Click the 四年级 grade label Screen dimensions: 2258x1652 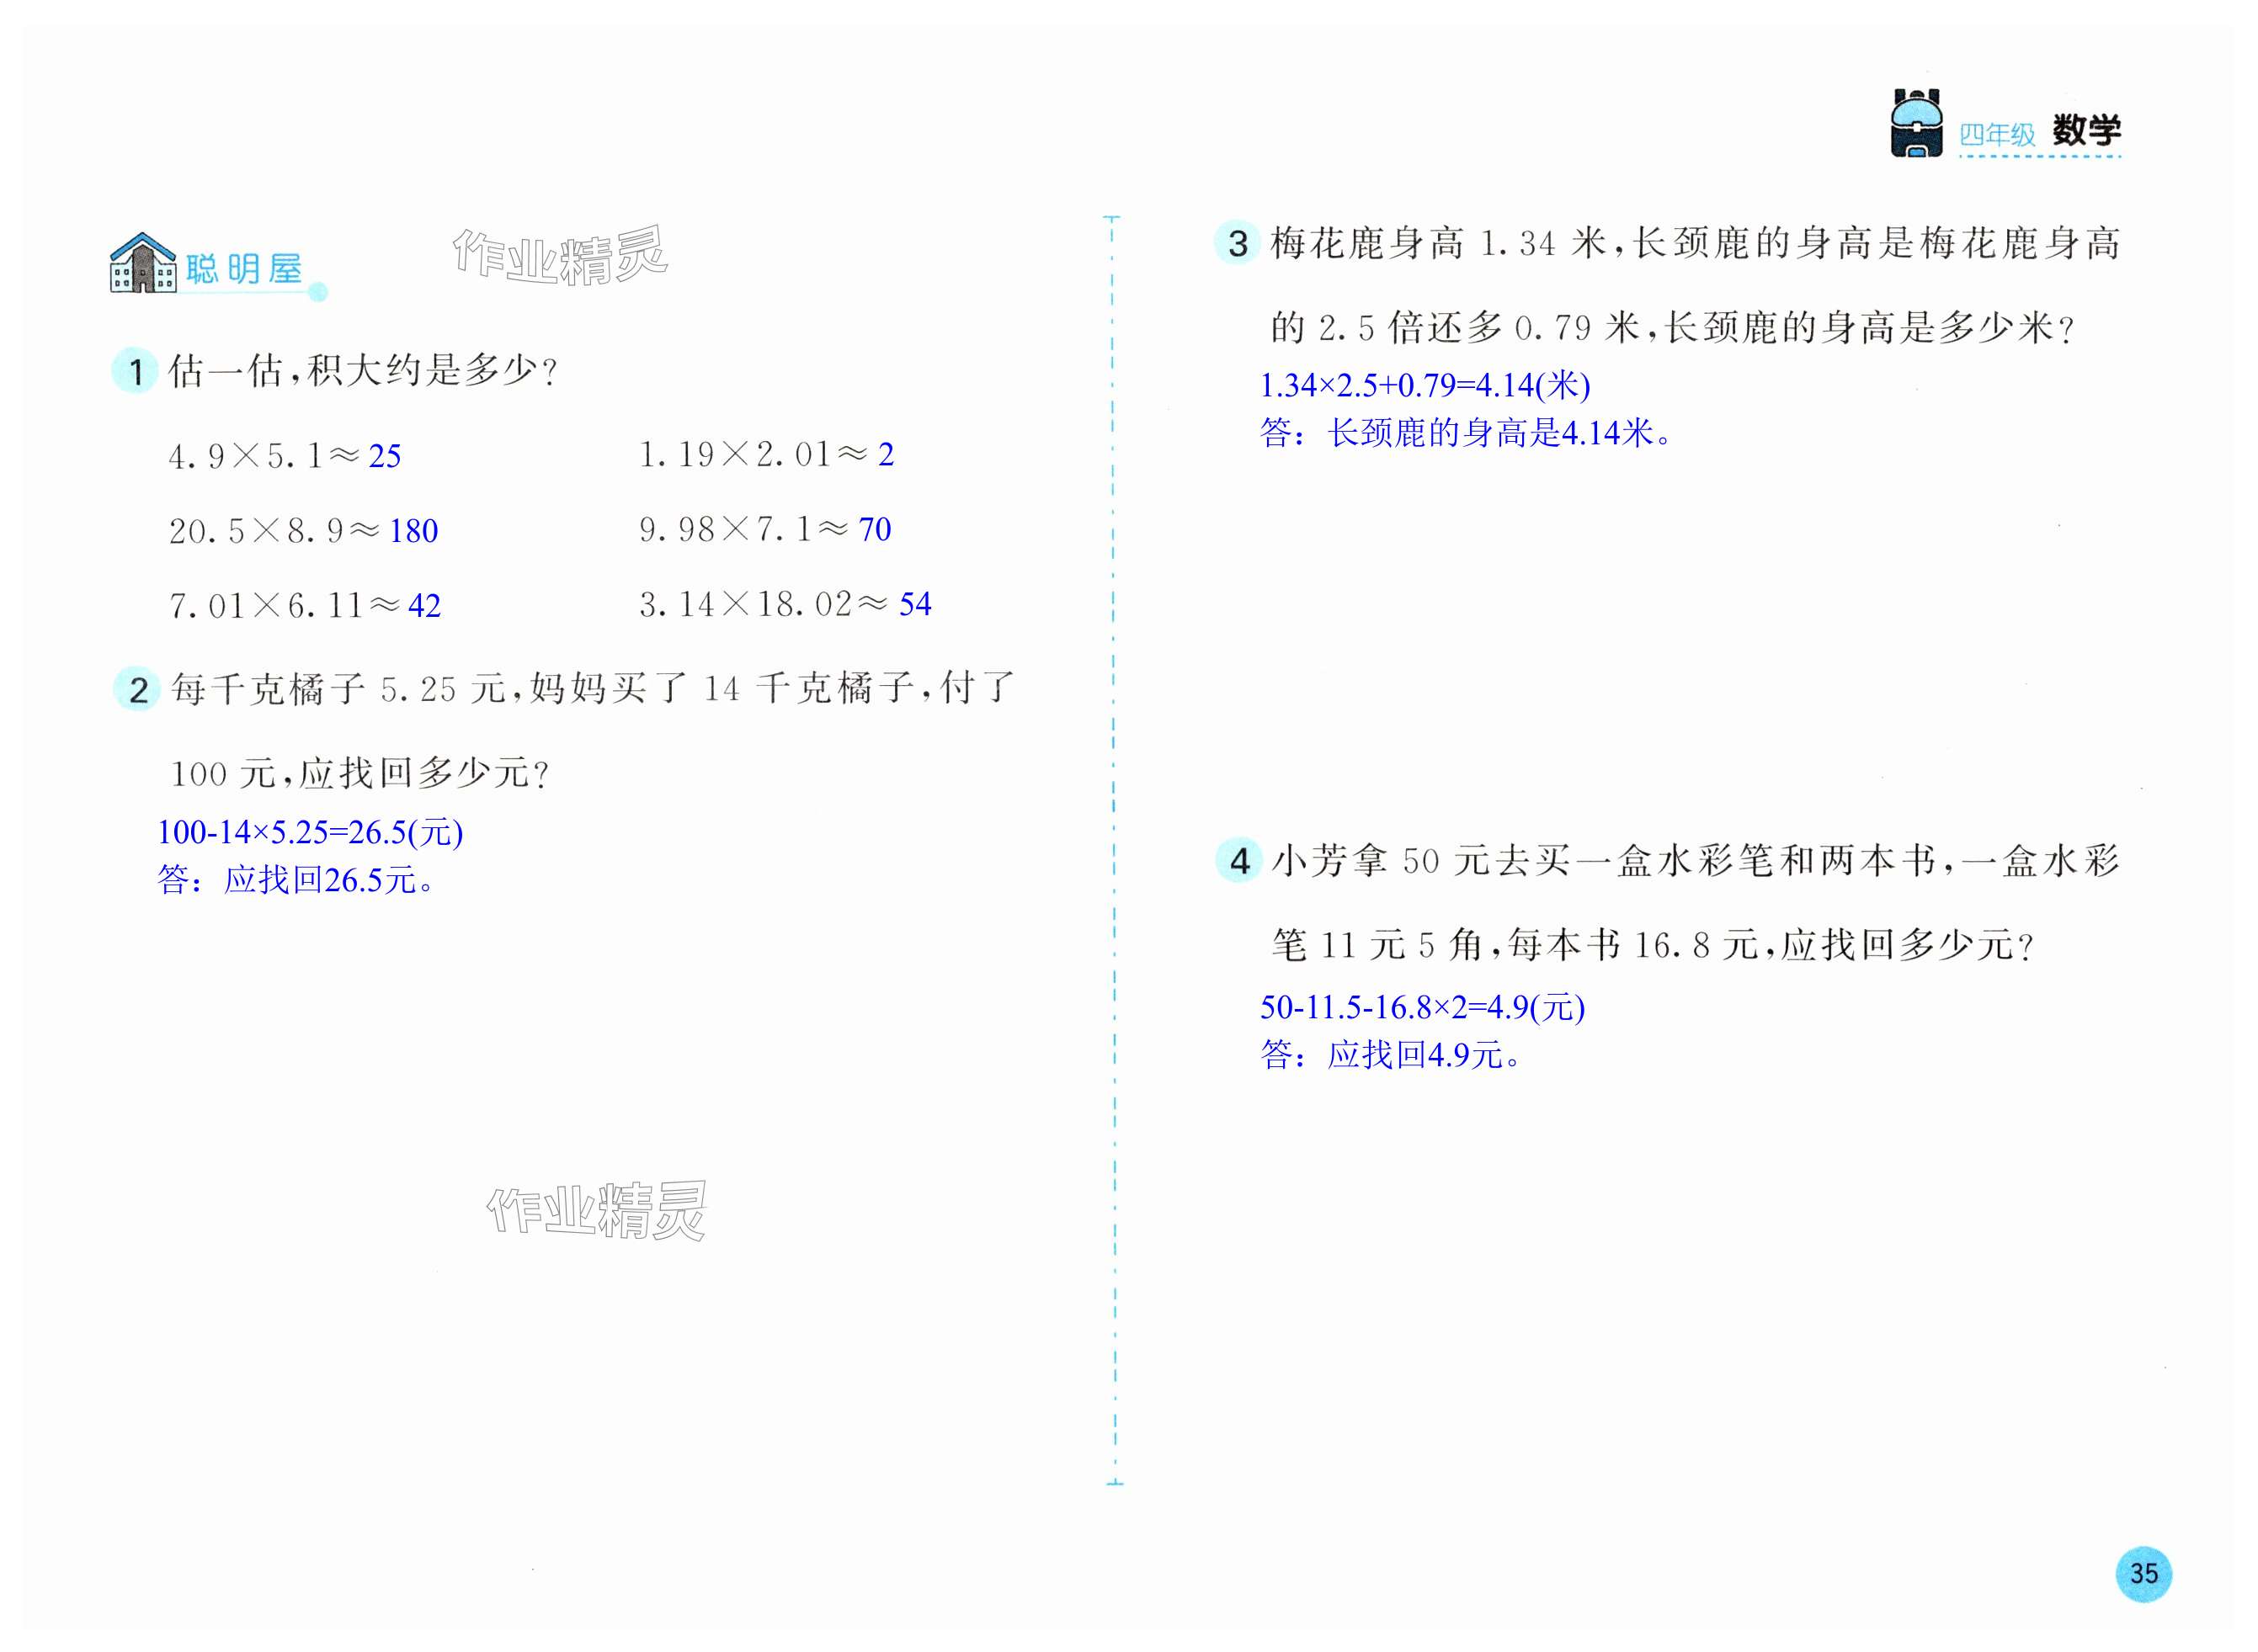1997,135
